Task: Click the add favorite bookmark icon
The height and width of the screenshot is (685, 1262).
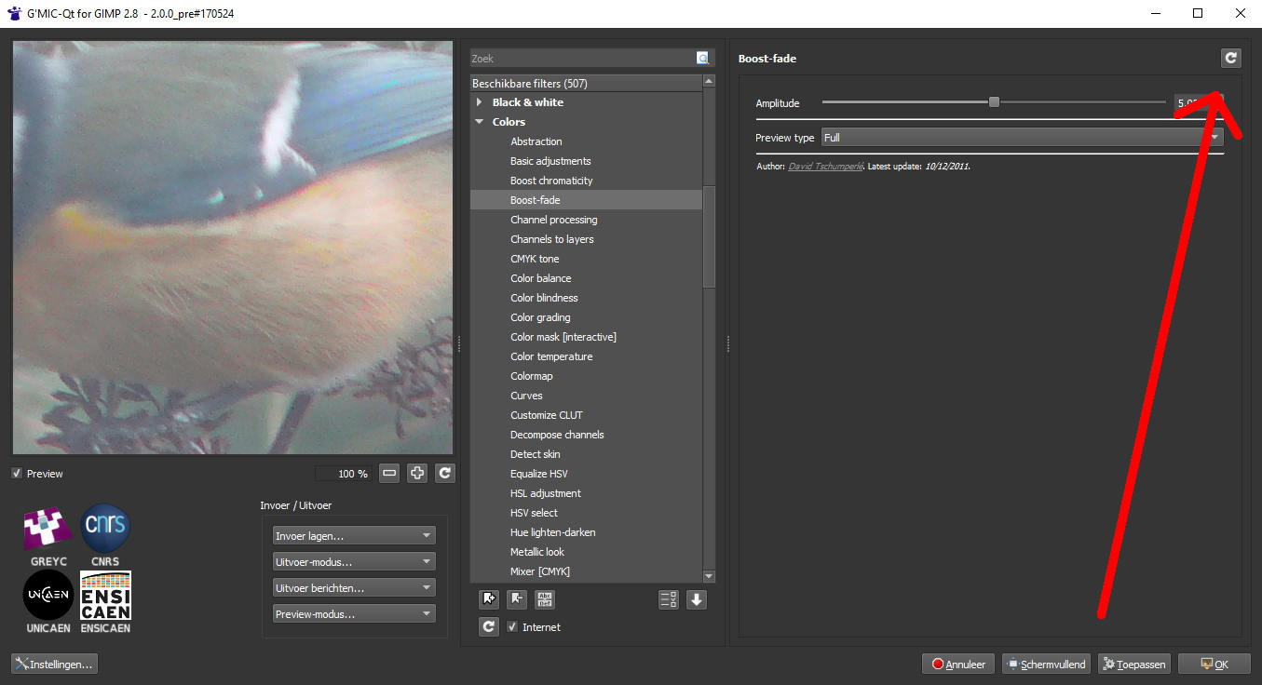Action: coord(489,599)
